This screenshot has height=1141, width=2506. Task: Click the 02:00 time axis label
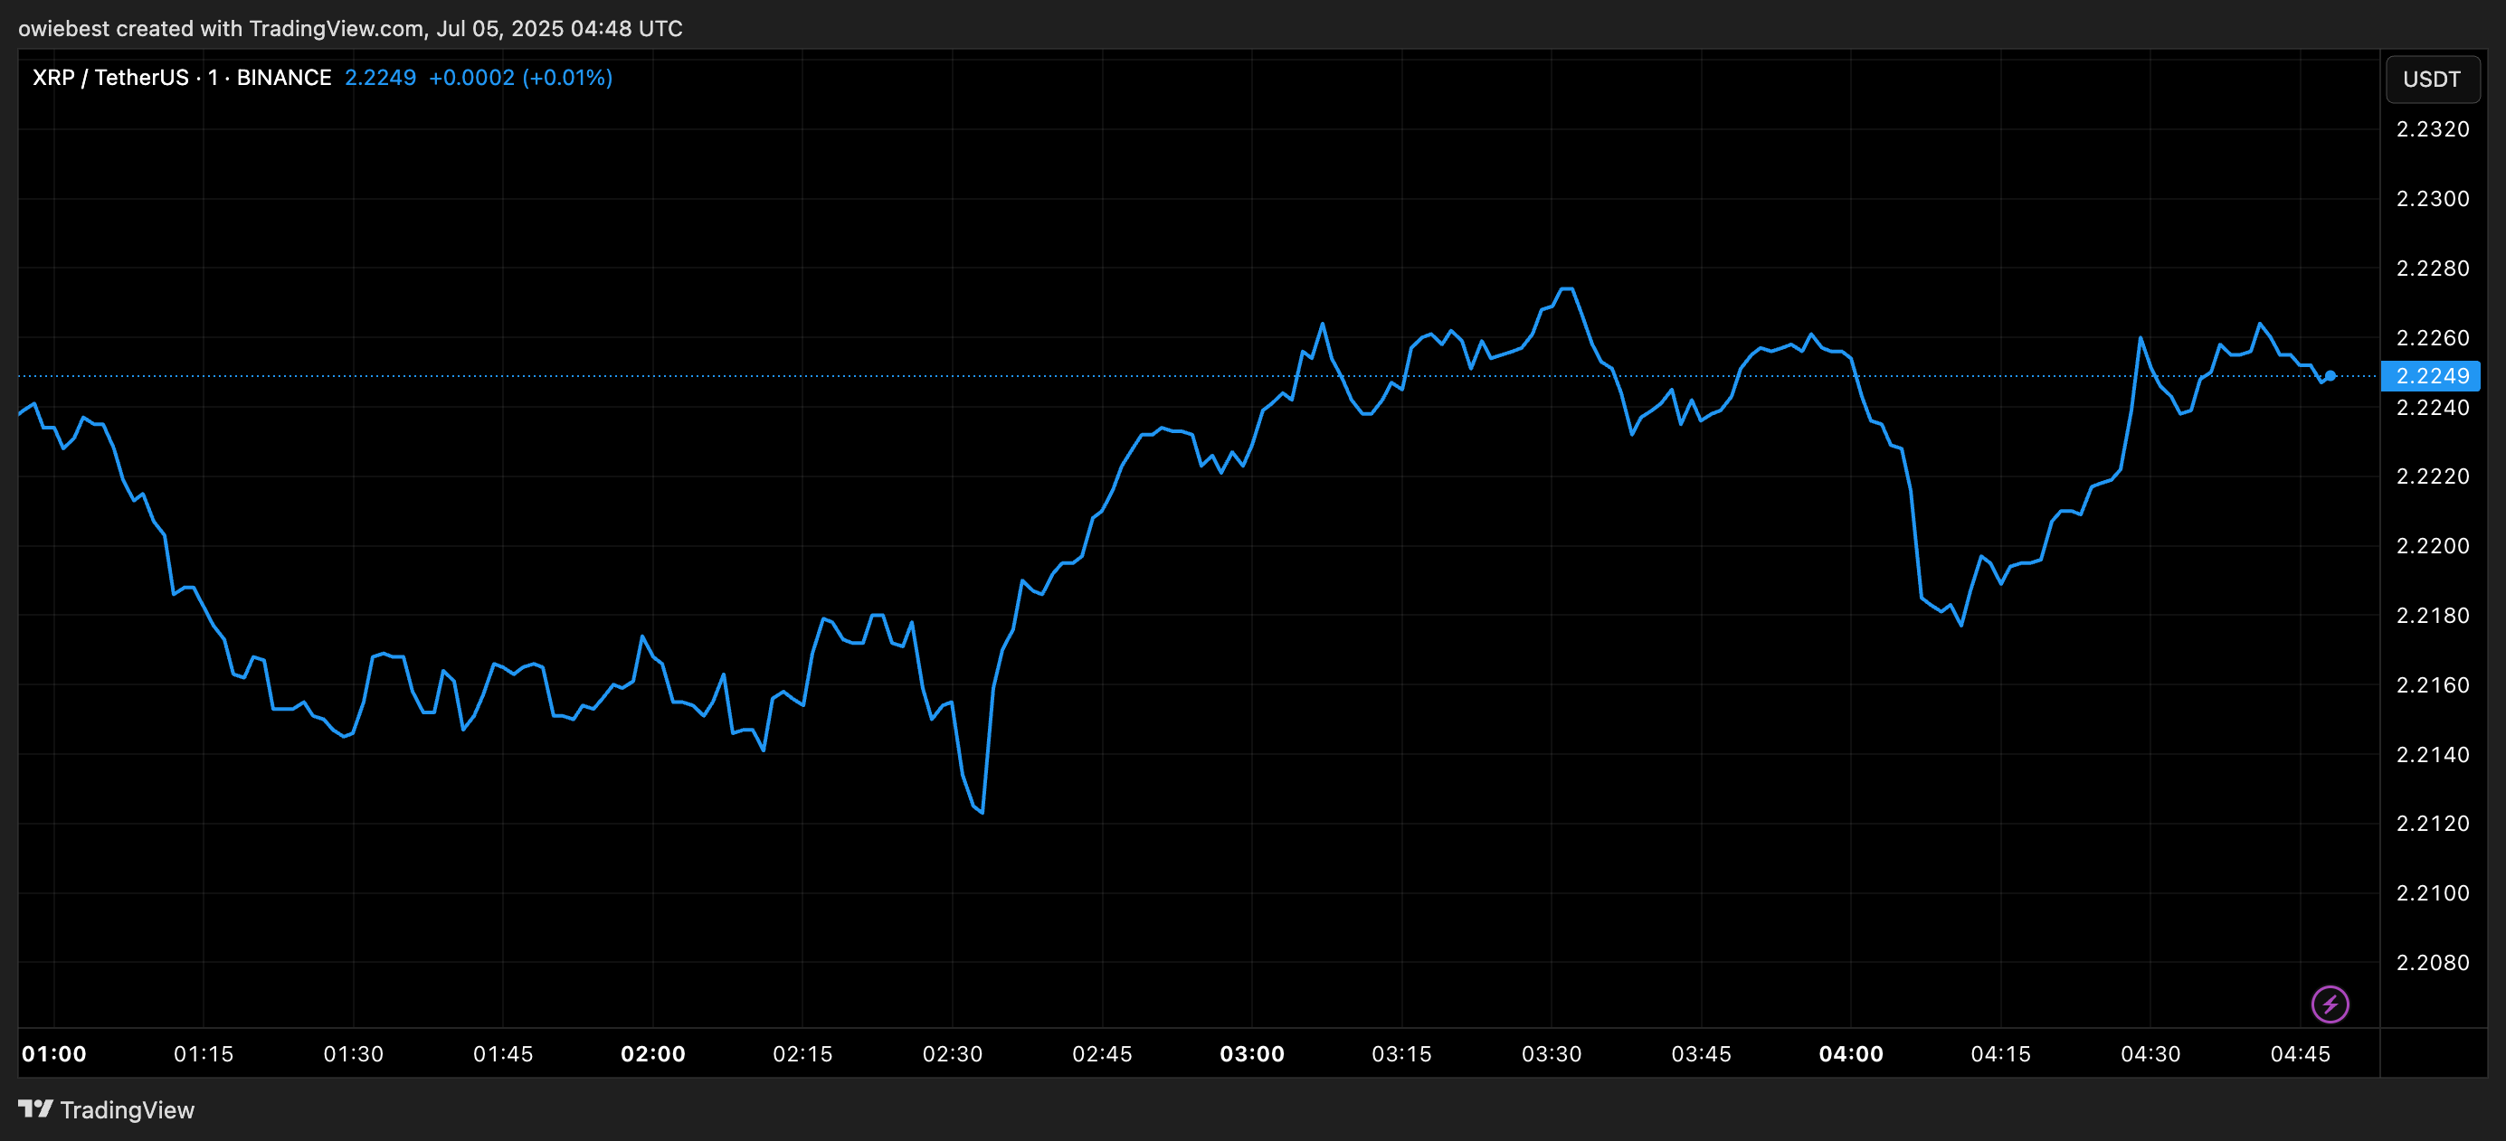pos(653,1053)
